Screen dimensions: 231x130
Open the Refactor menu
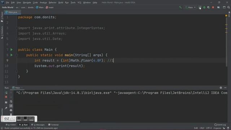tap(53, 3)
